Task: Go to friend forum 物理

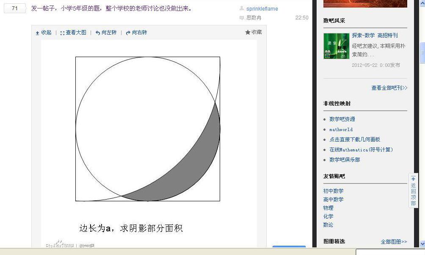Action: click(x=328, y=208)
